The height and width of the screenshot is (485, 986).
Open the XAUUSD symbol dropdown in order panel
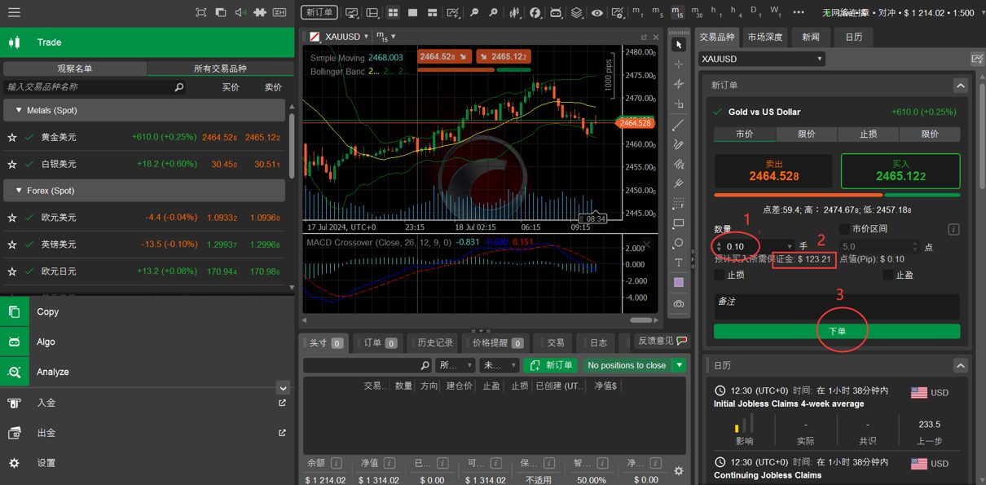point(762,59)
